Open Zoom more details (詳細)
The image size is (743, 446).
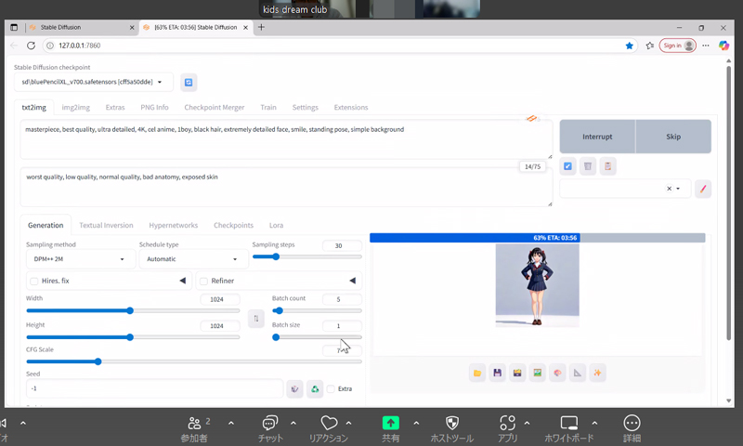632,429
